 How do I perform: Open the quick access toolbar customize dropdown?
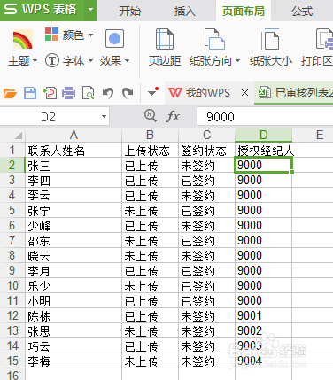[x=152, y=93]
